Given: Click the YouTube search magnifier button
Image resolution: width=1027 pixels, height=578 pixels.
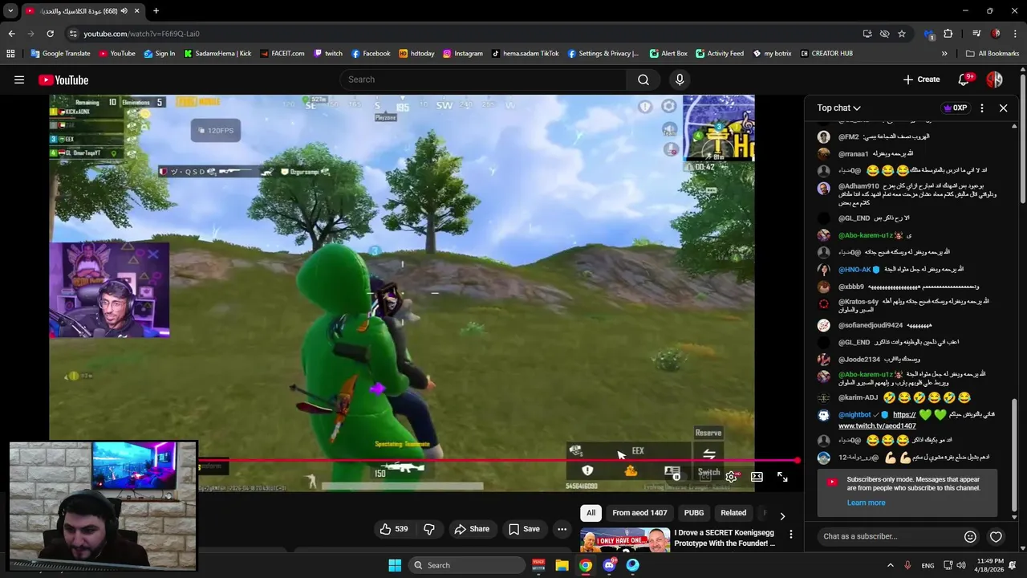Looking at the screenshot, I should click(643, 79).
